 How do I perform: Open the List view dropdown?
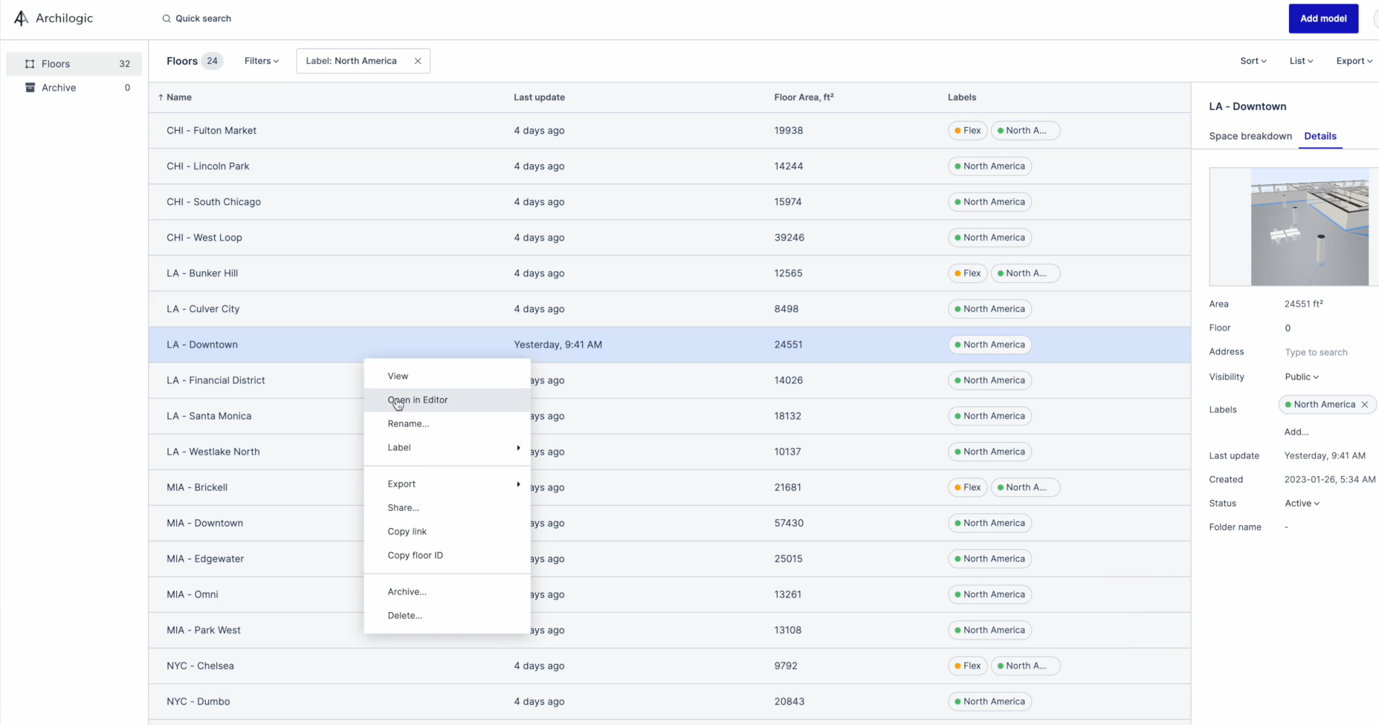point(1301,61)
